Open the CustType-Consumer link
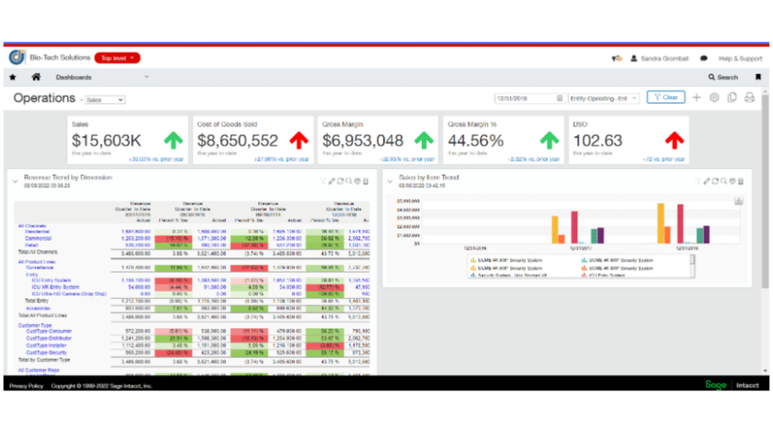This screenshot has width=773, height=435. pyautogui.click(x=49, y=332)
